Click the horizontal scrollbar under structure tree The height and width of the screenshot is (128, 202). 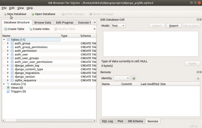pyautogui.click(x=49, y=121)
